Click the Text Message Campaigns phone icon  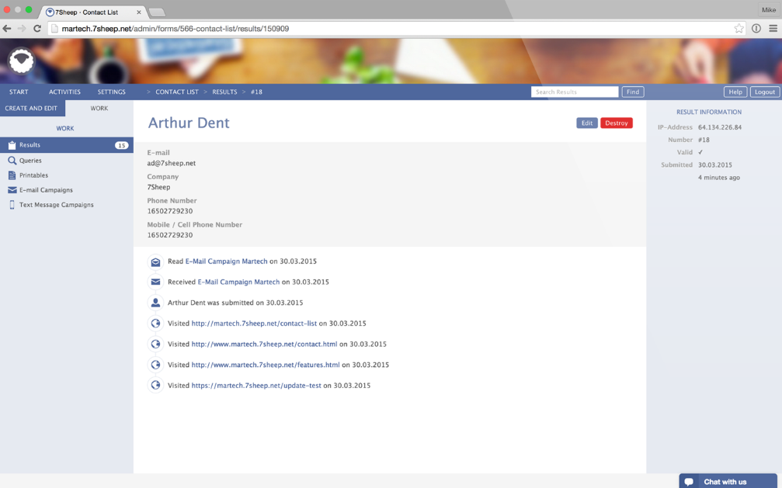click(x=12, y=205)
